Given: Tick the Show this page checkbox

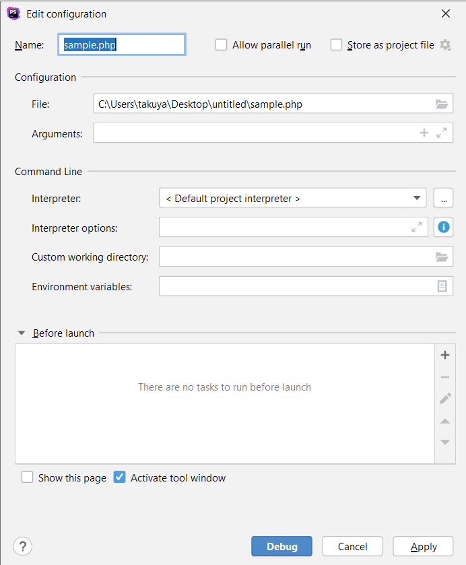Looking at the screenshot, I should tap(28, 477).
